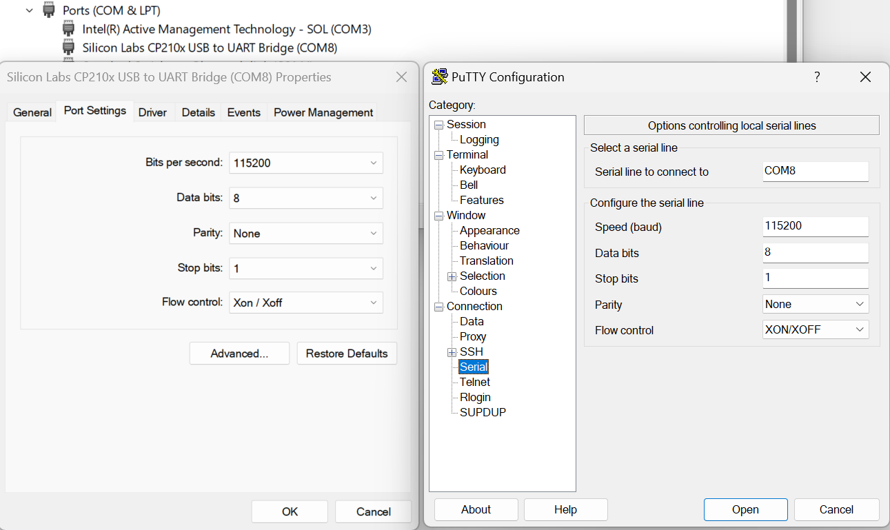Screen dimensions: 890x530
Task: Click the Intel Active Management Technology port icon
Action: pos(68,29)
